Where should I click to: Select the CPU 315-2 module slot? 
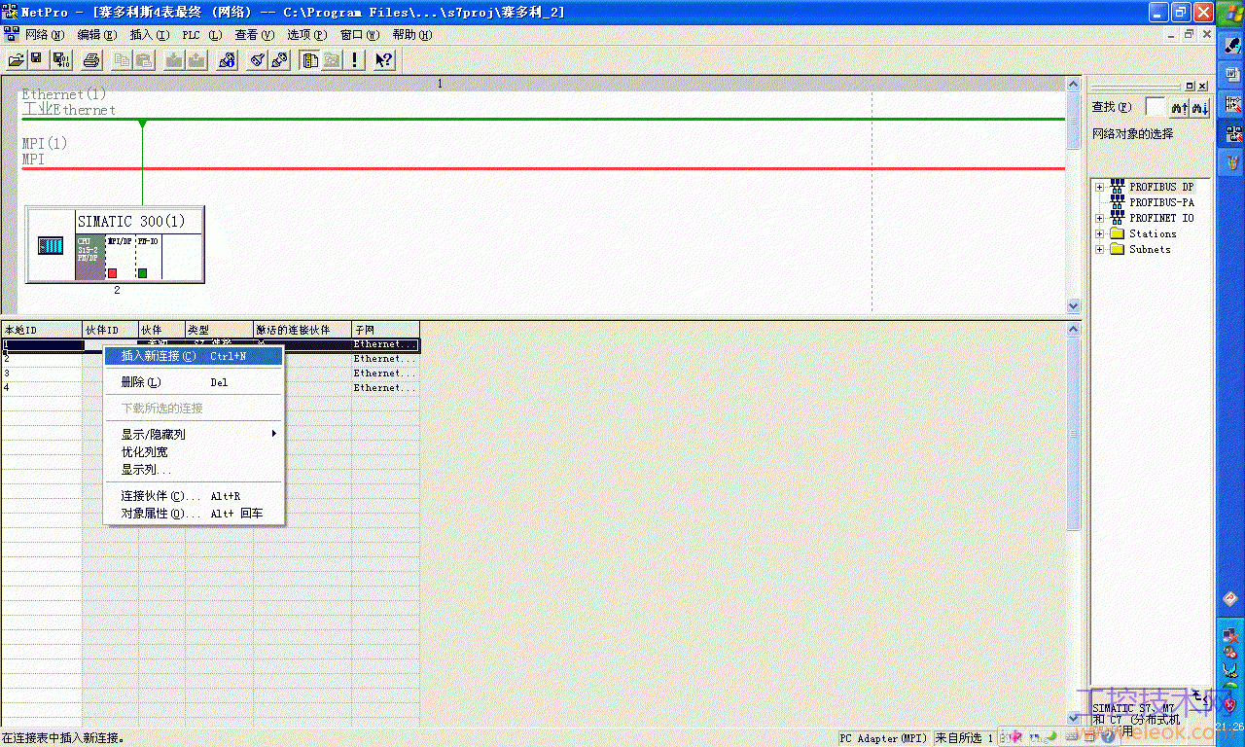click(89, 257)
